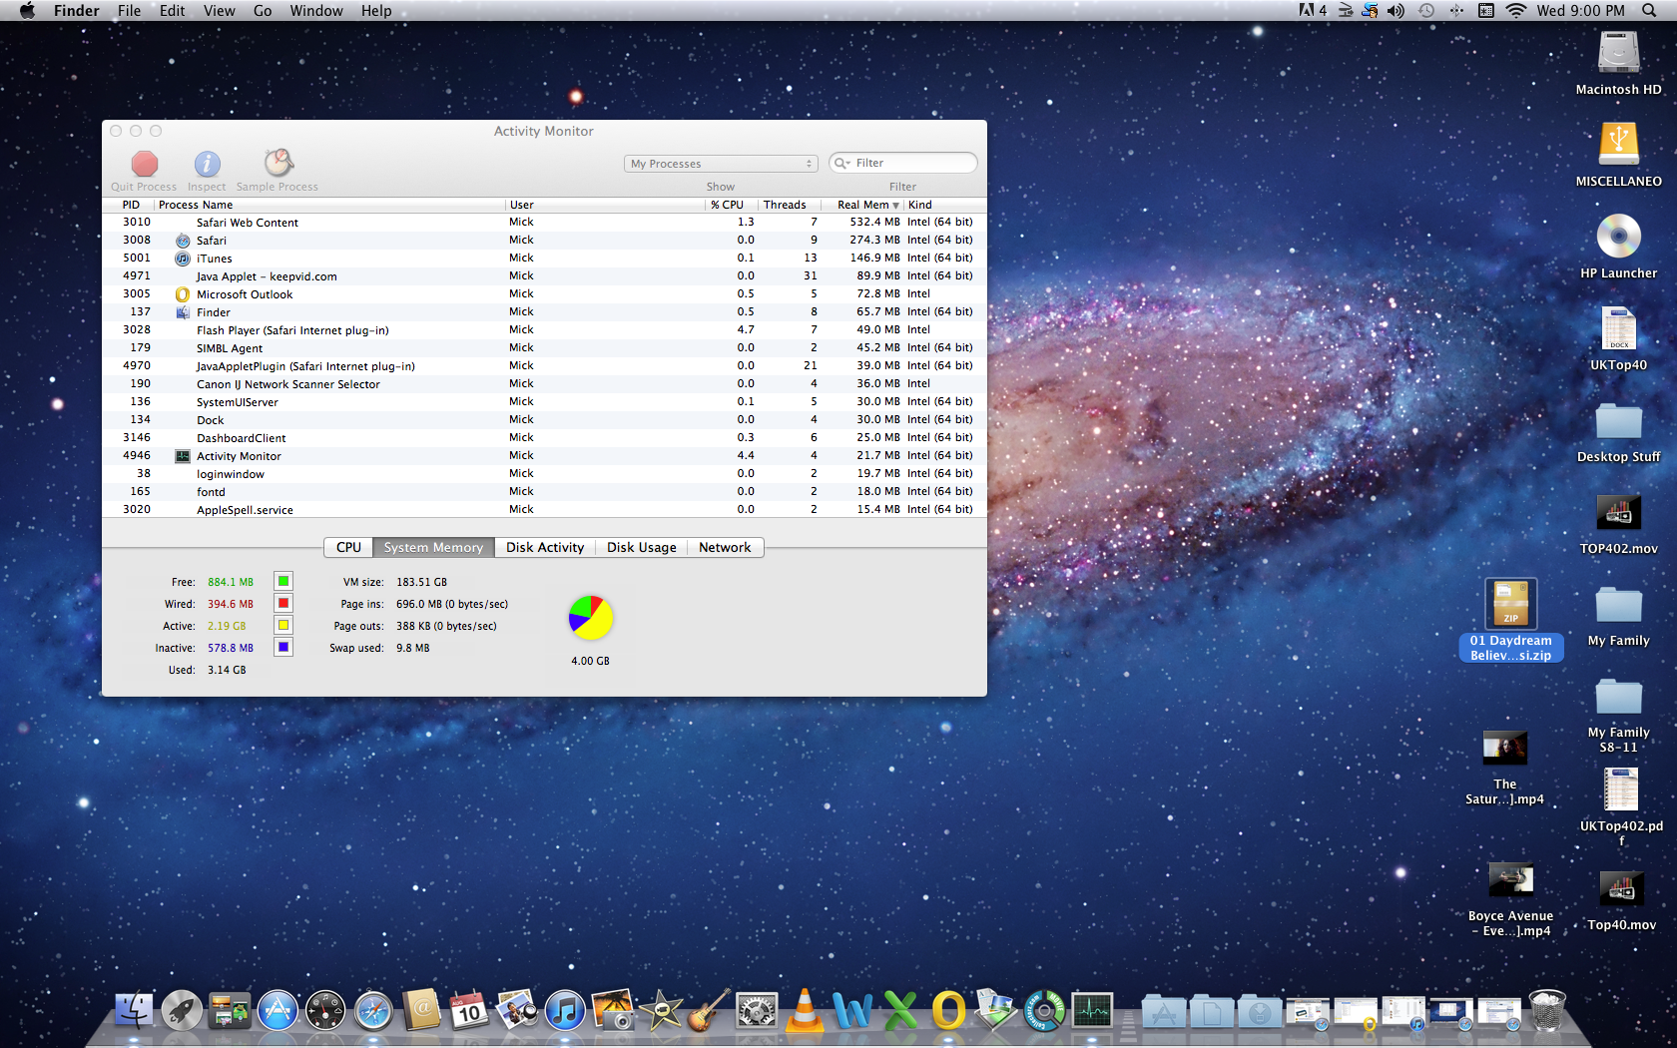Click the Inspect info icon
Image resolution: width=1677 pixels, height=1048 pixels.
tap(207, 164)
